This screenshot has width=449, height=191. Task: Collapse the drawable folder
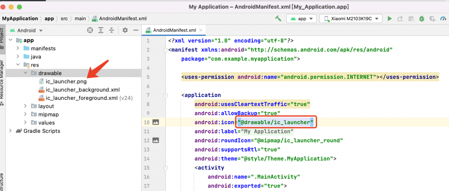(x=25, y=73)
